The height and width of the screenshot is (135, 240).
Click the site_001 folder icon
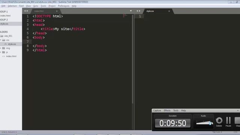coord(2,36)
